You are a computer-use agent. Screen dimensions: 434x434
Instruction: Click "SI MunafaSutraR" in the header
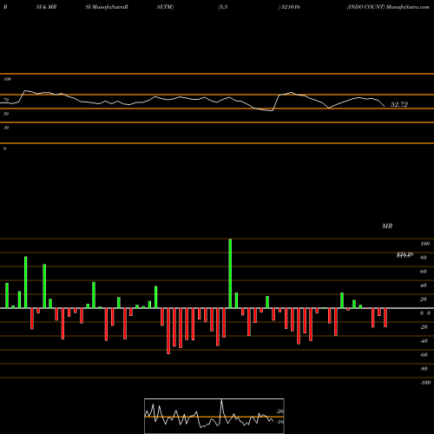pyautogui.click(x=107, y=7)
